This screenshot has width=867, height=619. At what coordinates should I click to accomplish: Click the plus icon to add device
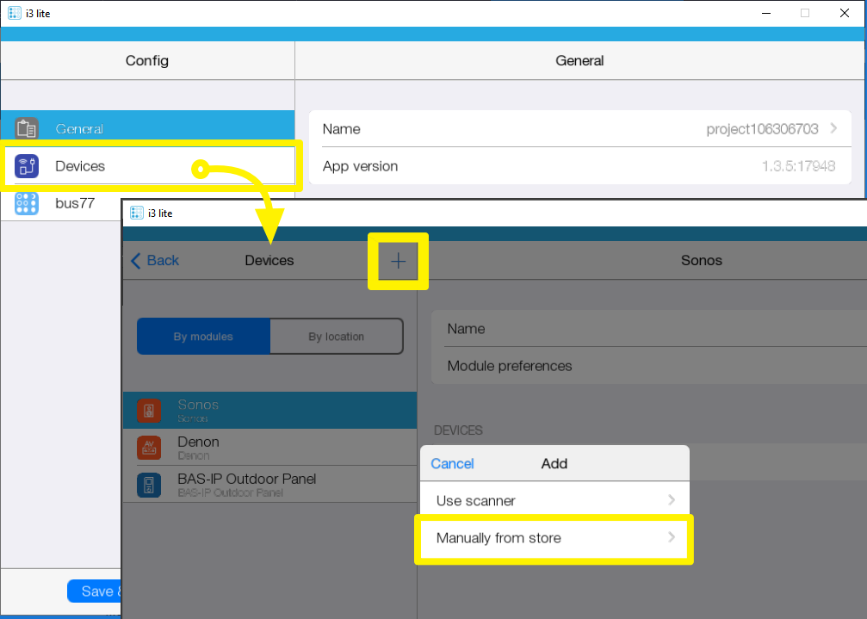(x=398, y=261)
